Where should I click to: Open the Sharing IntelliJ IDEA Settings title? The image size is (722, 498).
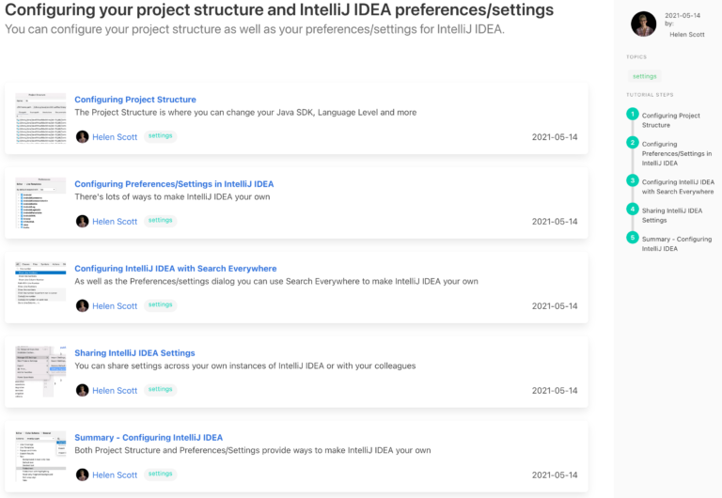click(x=134, y=353)
